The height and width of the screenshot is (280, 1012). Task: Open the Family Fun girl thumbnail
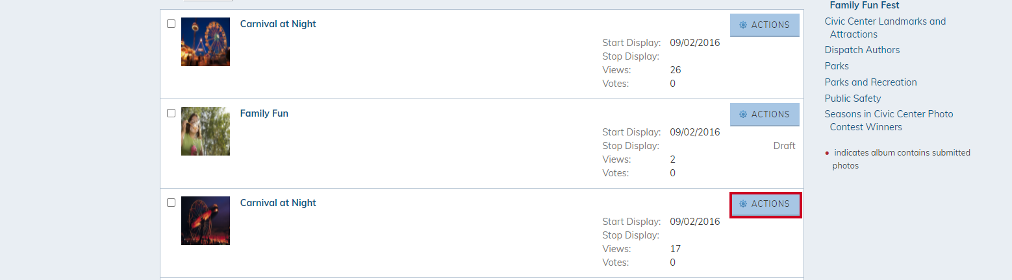click(x=205, y=132)
